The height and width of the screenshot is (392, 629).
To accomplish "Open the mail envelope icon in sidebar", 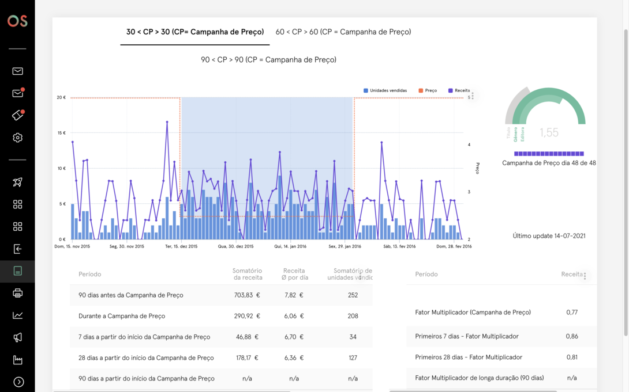I will [x=17, y=71].
